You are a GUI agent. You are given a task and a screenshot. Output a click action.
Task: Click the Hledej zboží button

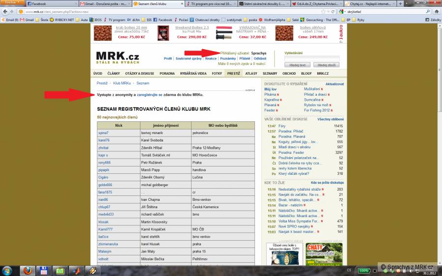point(327,65)
